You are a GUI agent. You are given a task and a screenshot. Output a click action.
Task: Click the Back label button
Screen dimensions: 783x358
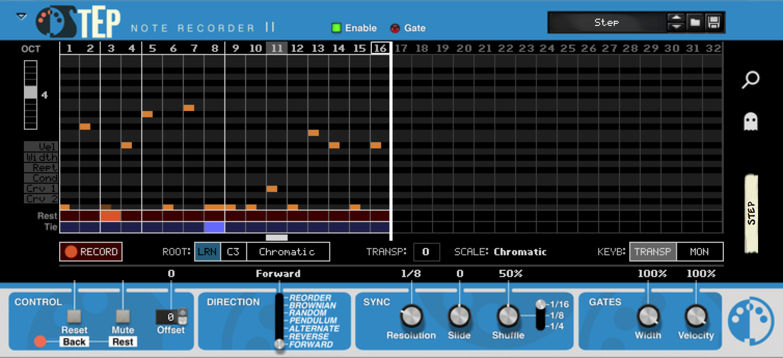(x=74, y=342)
